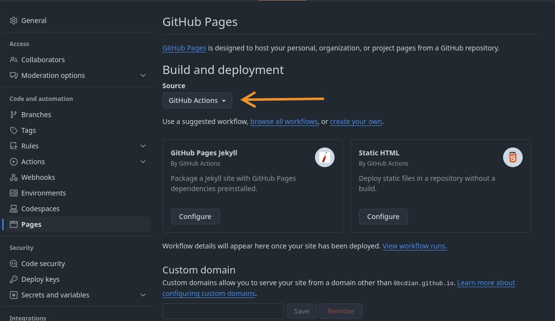Click the Static HTML card title
The image size is (555, 321).
(379, 153)
